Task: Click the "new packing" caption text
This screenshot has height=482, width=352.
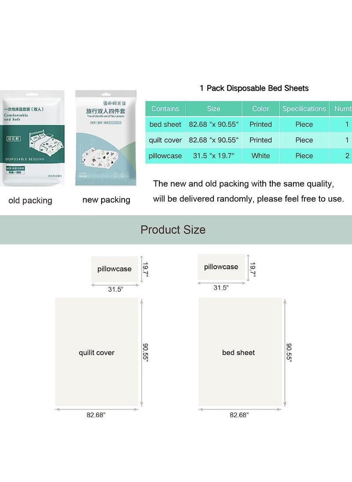Action: 106,200
